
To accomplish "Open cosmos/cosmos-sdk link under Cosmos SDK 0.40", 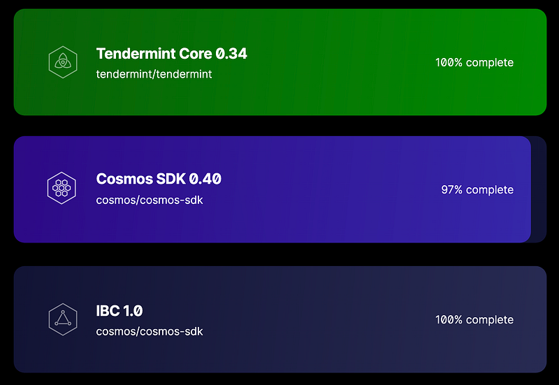I will [150, 200].
